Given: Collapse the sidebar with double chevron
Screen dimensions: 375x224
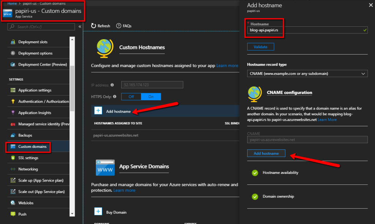Looking at the screenshot, I should (80, 26).
